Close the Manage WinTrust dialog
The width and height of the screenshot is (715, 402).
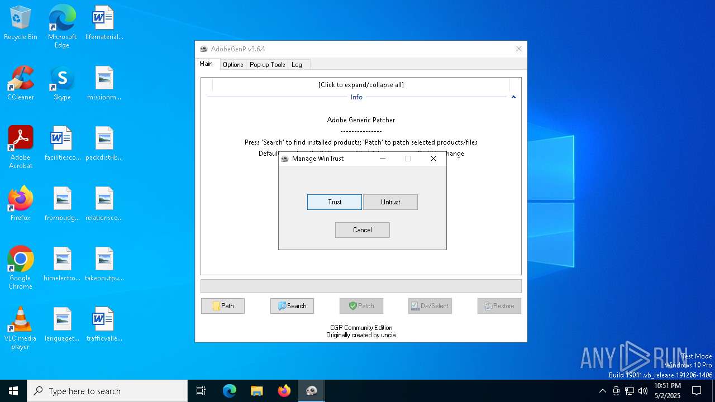click(x=433, y=159)
